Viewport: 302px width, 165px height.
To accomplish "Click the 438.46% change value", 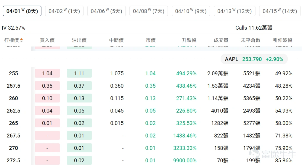I will (186, 86).
